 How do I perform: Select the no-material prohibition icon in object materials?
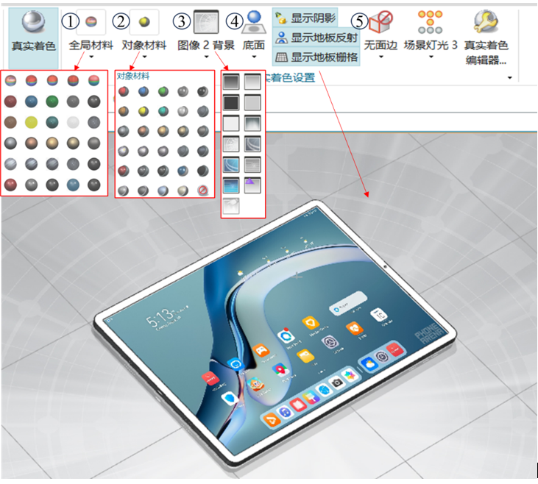pos(203,191)
